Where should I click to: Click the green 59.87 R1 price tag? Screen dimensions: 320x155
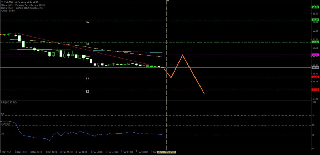tap(315, 42)
